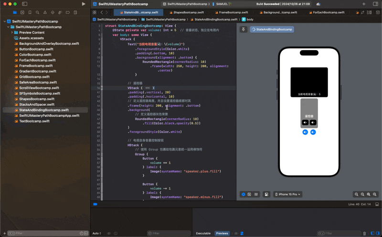Viewport: 382px width, 237px height.
Task: Go forward in editor history
Action: (x=106, y=12)
